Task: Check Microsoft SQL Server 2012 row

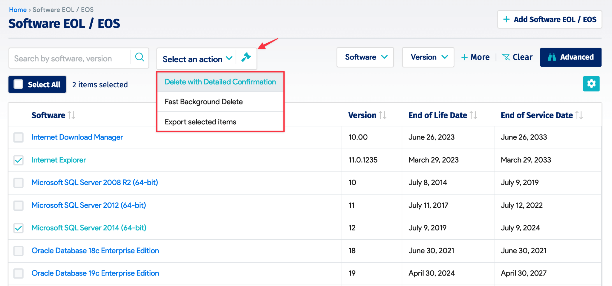Action: point(19,205)
